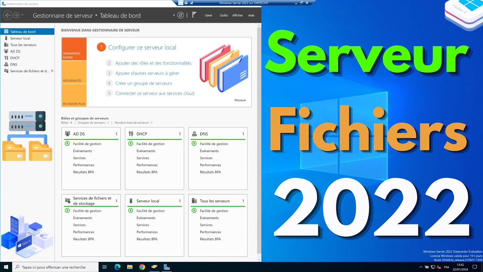This screenshot has height=272, width=483.
Task: Open Événements in Serveur local tile
Action: pos(146,218)
